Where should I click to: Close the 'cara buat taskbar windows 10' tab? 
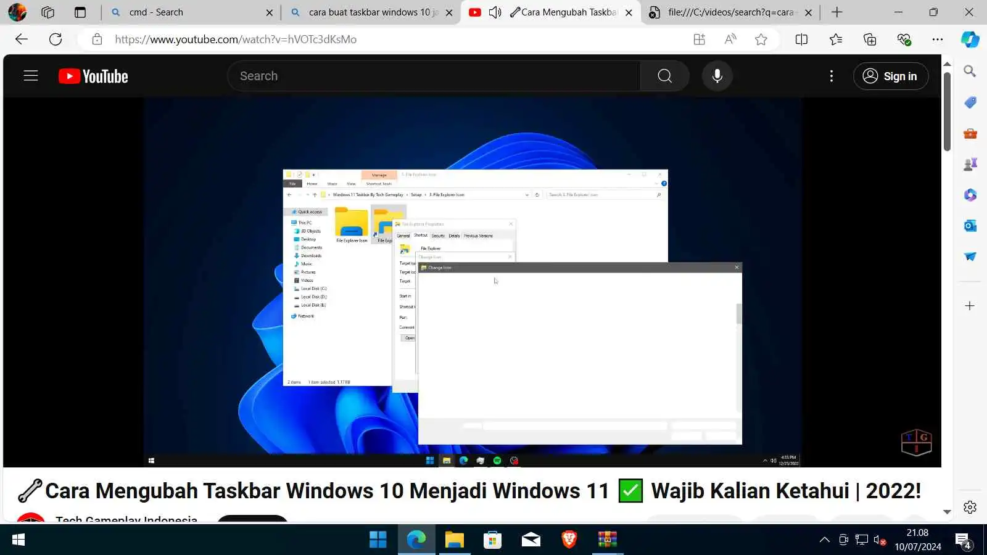click(448, 12)
